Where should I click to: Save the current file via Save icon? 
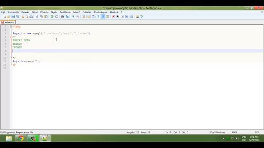click(13, 16)
